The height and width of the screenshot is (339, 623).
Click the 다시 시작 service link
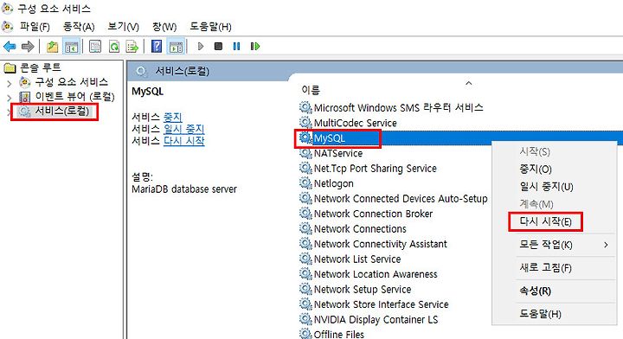[184, 141]
